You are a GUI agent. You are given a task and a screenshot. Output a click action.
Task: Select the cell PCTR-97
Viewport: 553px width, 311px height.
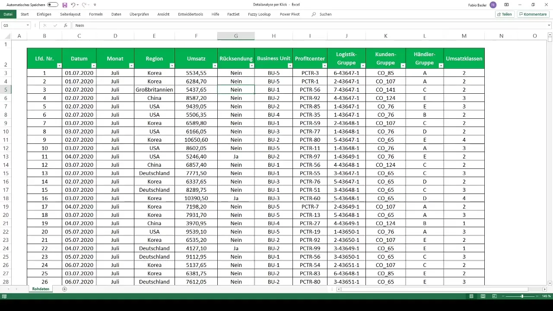[310, 156]
